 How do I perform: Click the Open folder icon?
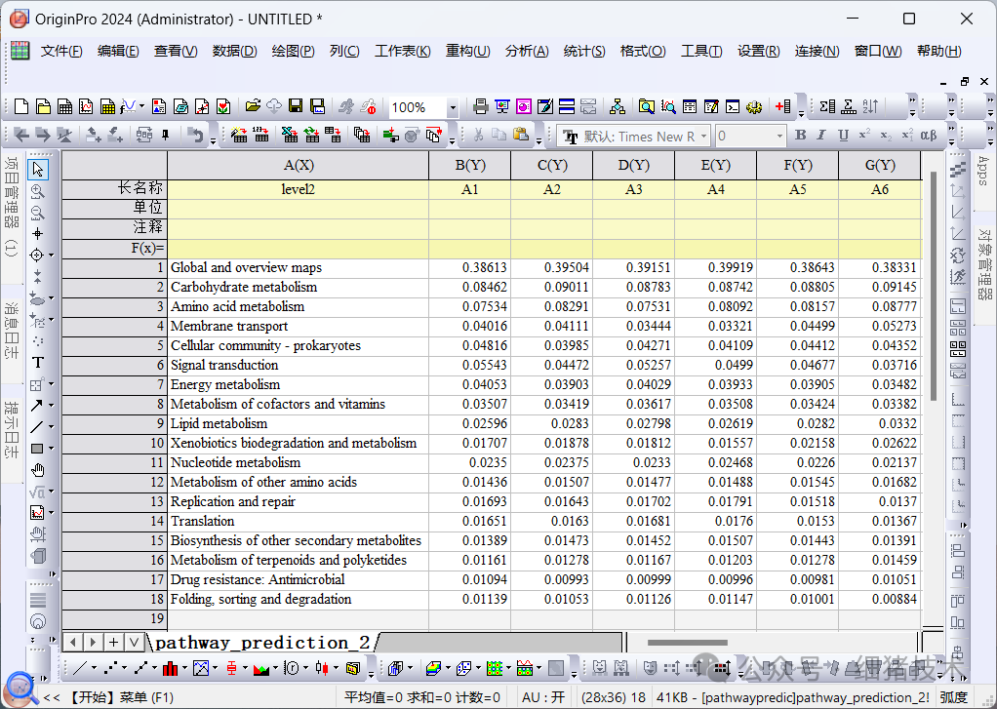click(253, 106)
